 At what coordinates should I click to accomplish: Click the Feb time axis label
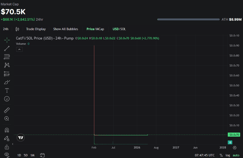(x=94, y=148)
